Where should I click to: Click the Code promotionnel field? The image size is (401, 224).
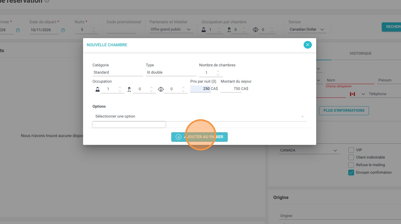pyautogui.click(x=121, y=30)
